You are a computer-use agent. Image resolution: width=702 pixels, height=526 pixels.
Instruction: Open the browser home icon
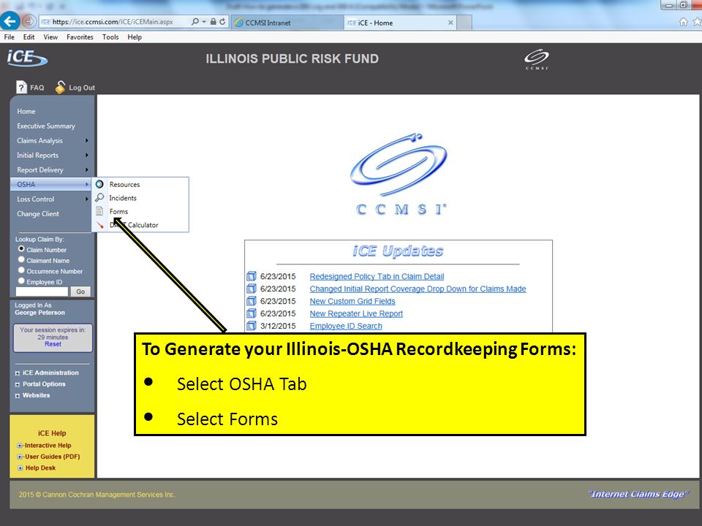pos(683,21)
